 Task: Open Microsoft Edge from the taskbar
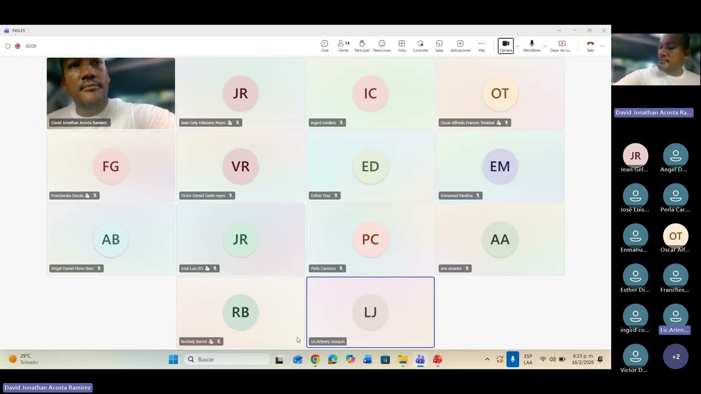coord(332,360)
